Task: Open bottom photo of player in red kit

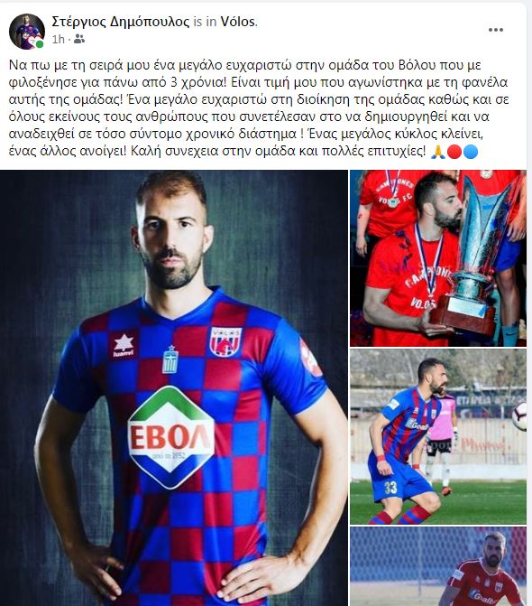Action: click(438, 566)
